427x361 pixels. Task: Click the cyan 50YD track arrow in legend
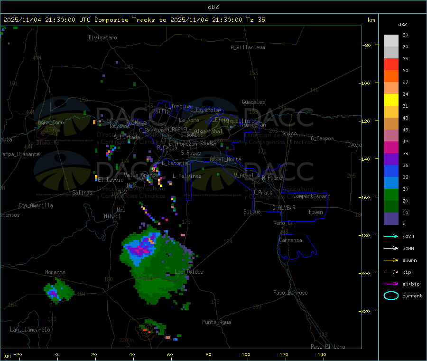tap(391, 236)
